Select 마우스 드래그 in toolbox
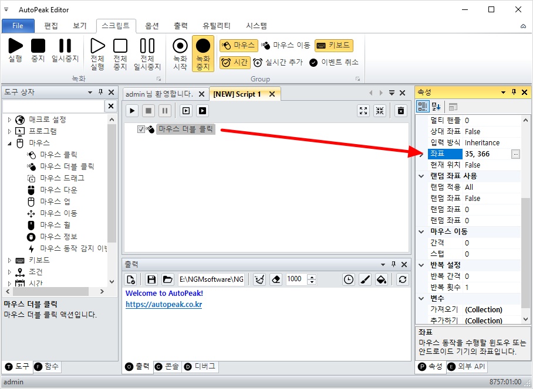 coord(62,178)
